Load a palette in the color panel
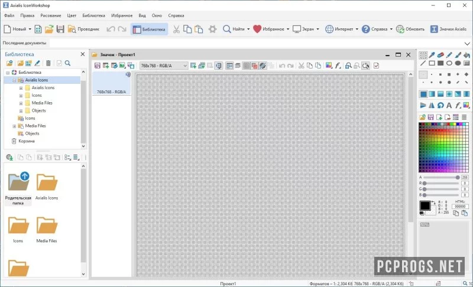 [422, 117]
